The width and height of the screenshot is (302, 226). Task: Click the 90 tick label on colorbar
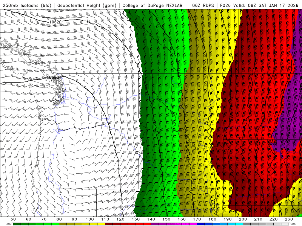click(x=74, y=219)
